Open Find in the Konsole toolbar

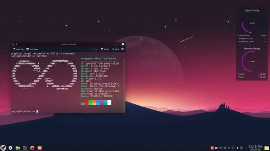(115, 49)
